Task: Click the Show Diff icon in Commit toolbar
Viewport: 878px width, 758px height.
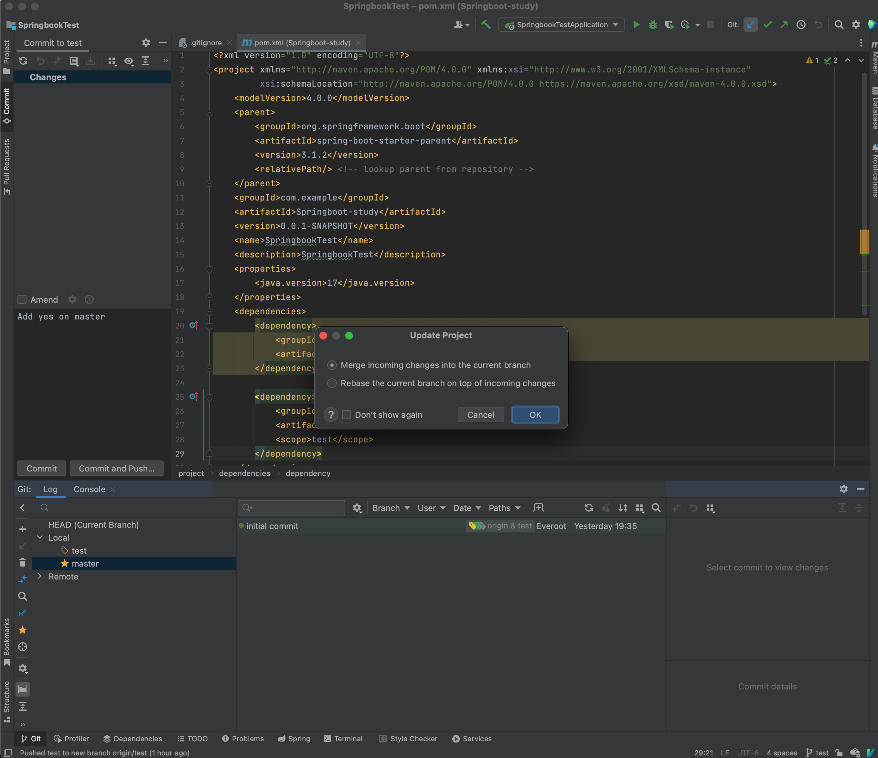Action: pos(57,61)
